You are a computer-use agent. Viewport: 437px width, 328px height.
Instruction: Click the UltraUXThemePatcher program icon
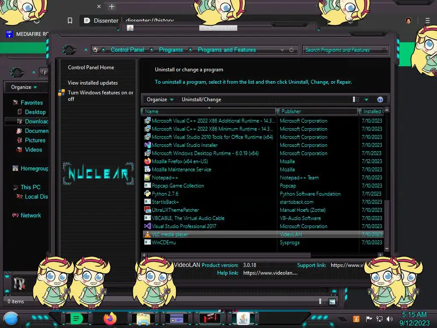click(x=147, y=210)
